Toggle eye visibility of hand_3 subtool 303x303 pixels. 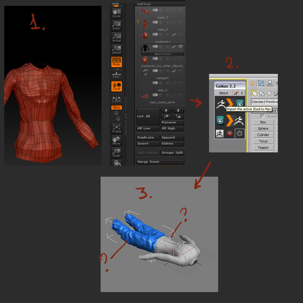181,10
